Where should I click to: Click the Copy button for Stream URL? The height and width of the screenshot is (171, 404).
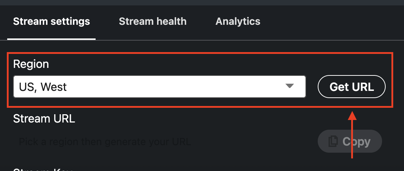point(349,142)
